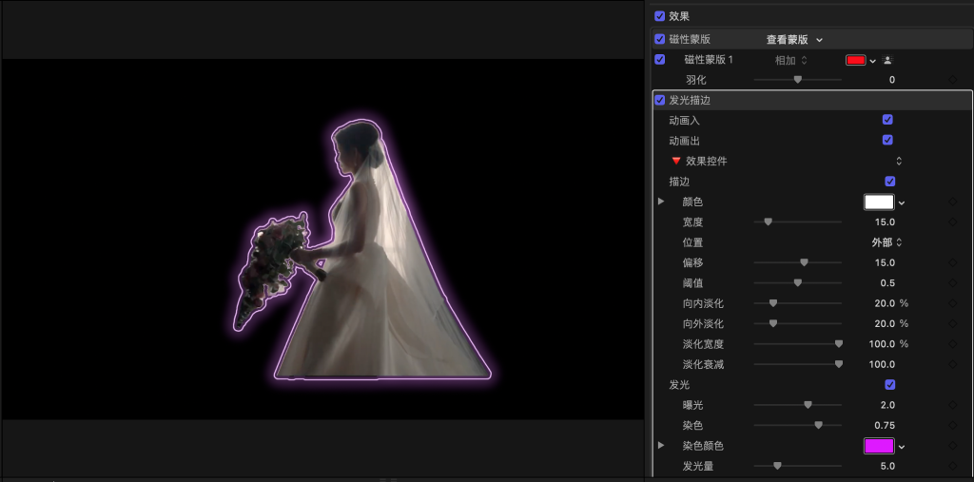Open the 位置 popup set to 外部

886,242
